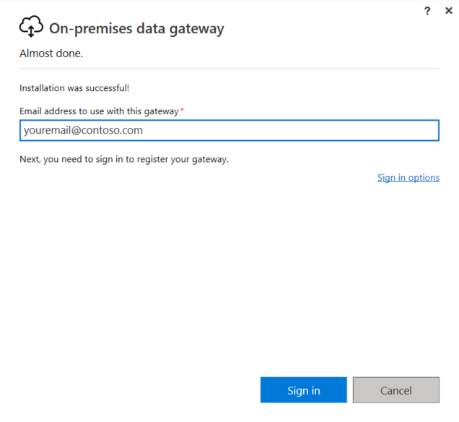The width and height of the screenshot is (459, 422).
Task: Click the red required asterisk marker
Action: click(182, 110)
